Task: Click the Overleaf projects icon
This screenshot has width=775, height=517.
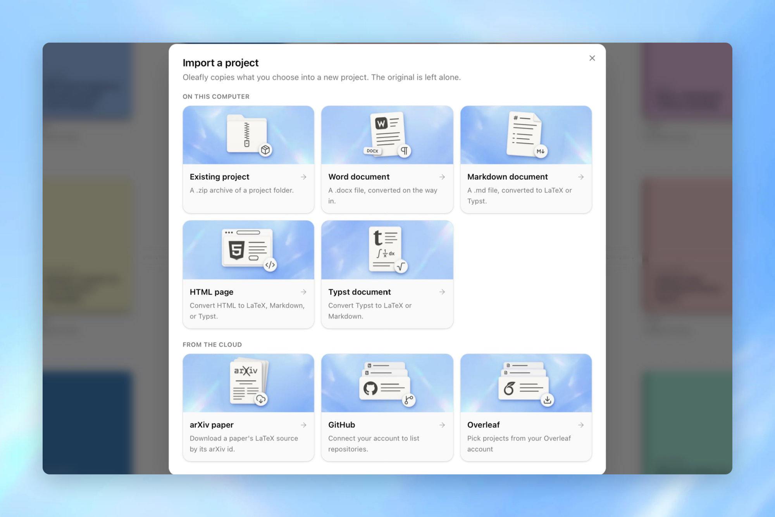Action: [x=526, y=384]
